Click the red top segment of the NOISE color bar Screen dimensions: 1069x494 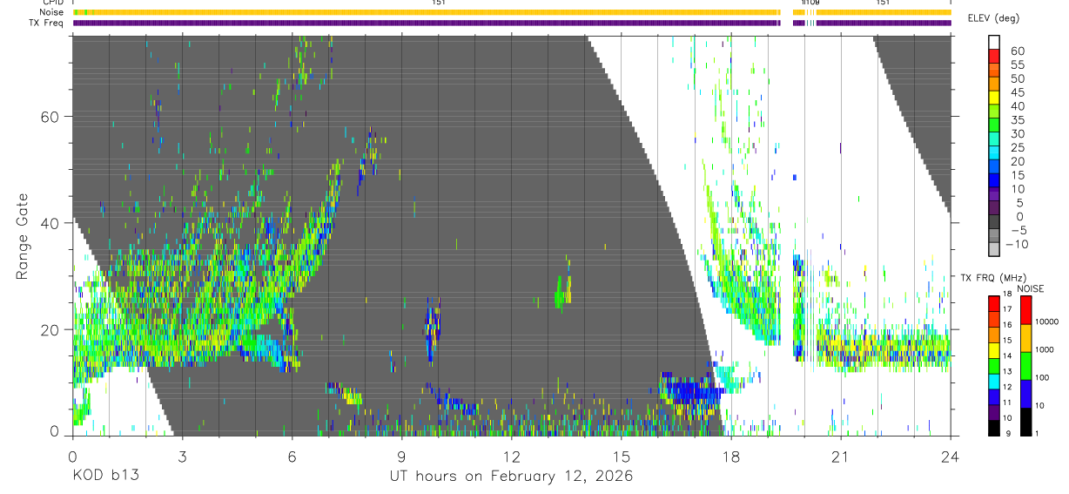click(x=1026, y=309)
